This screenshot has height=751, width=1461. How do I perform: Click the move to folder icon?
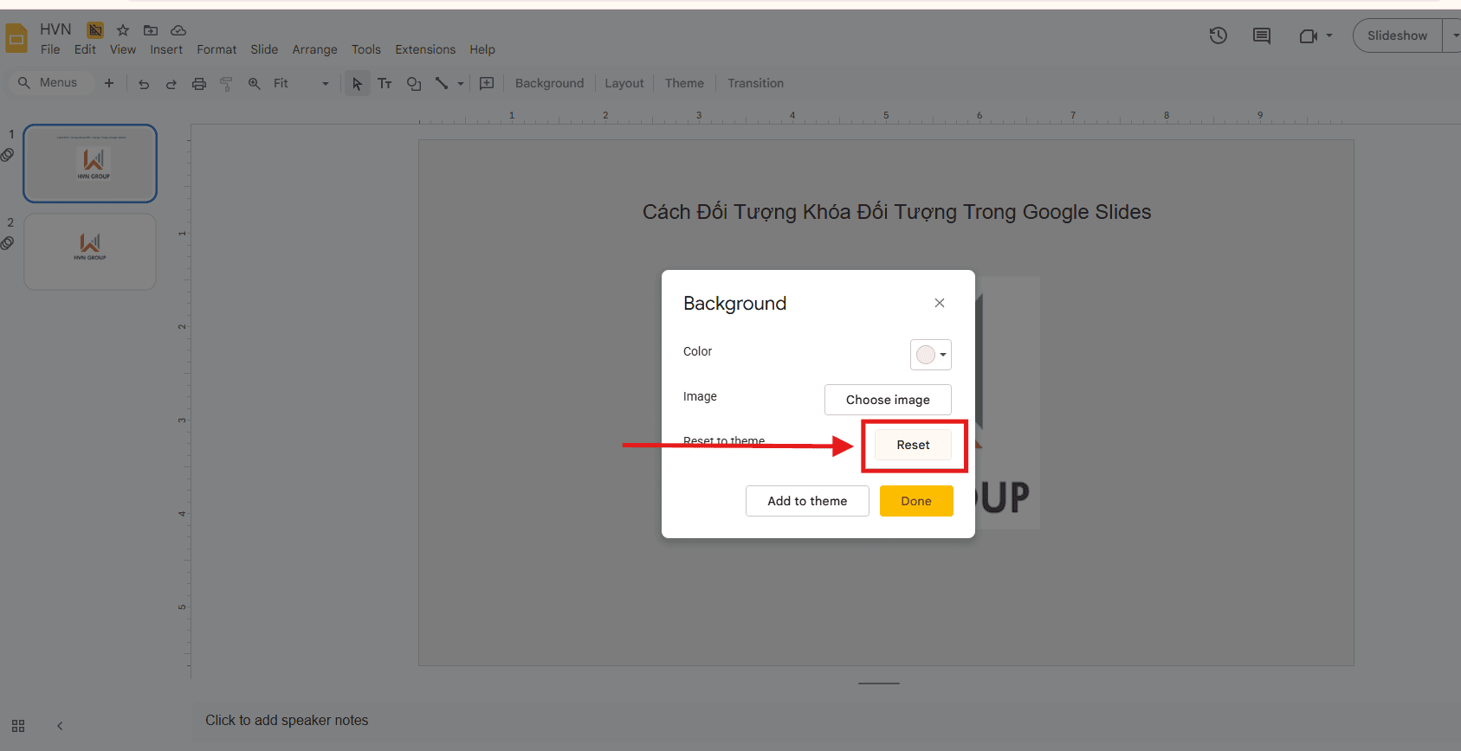[x=151, y=30]
